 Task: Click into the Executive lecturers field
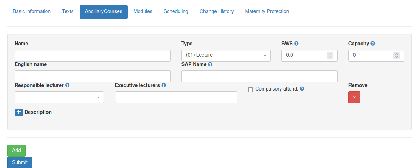pyautogui.click(x=176, y=97)
